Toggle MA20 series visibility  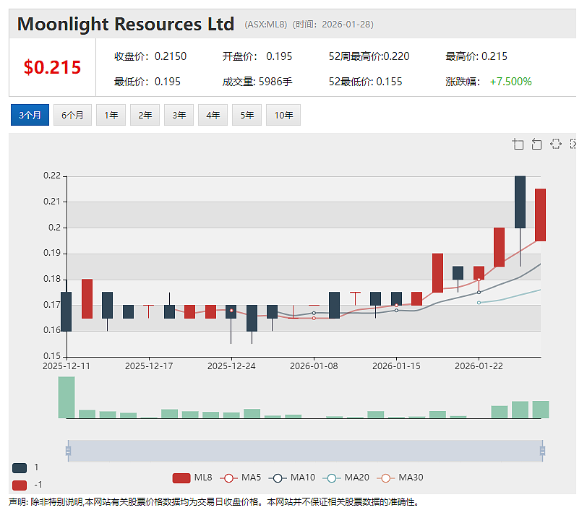pos(346,478)
